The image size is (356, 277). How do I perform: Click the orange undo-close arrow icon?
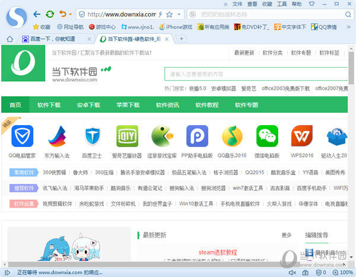tap(63, 14)
